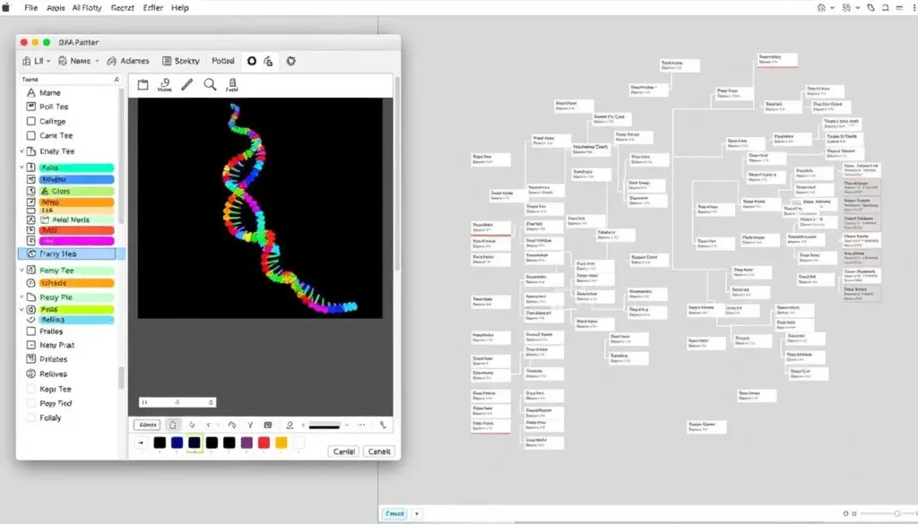This screenshot has width=918, height=524.
Task: Toggle the Calinge checkbox
Action: 31,121
